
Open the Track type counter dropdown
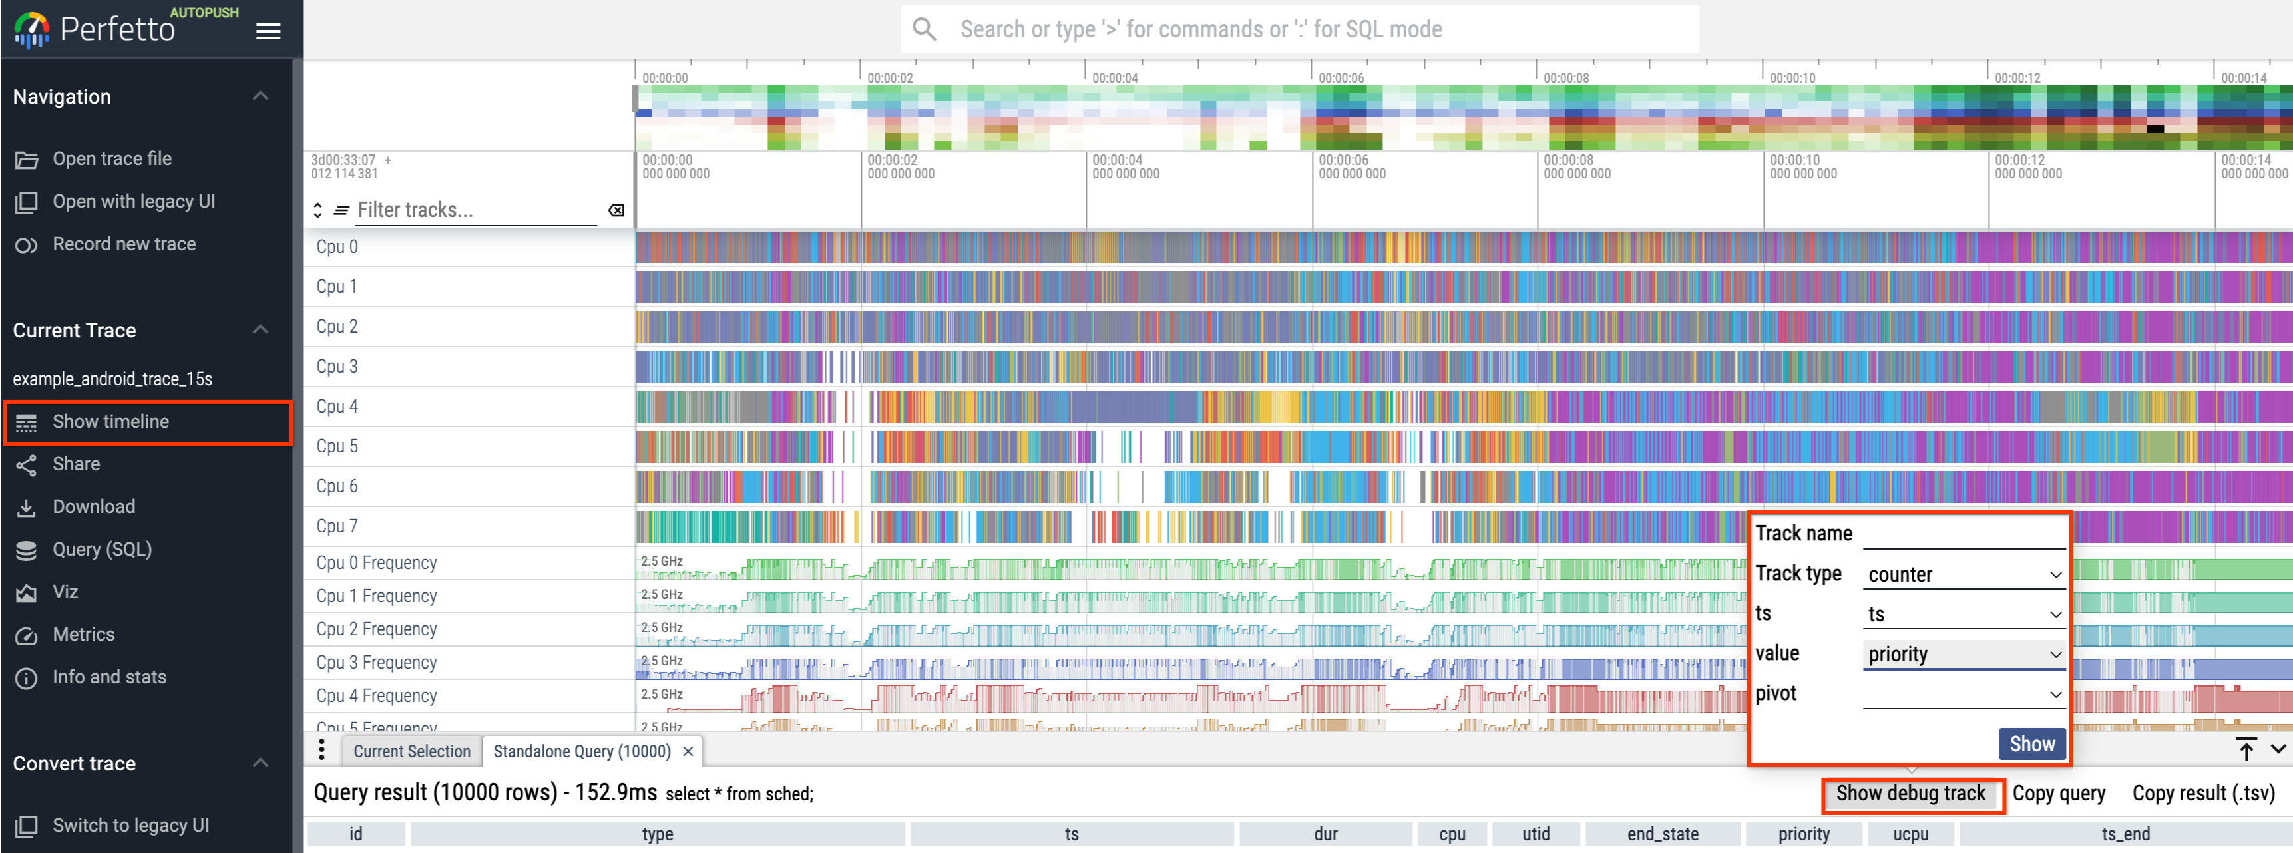1963,575
